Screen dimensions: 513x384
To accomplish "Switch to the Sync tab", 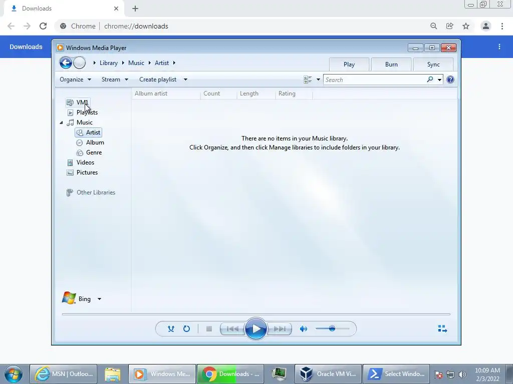I will pos(433,64).
